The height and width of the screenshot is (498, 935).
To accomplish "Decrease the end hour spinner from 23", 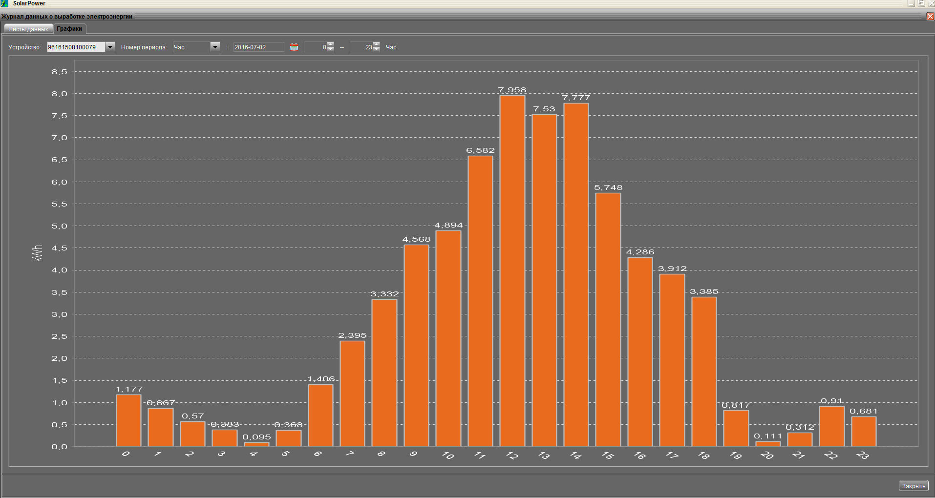I will pyautogui.click(x=377, y=49).
